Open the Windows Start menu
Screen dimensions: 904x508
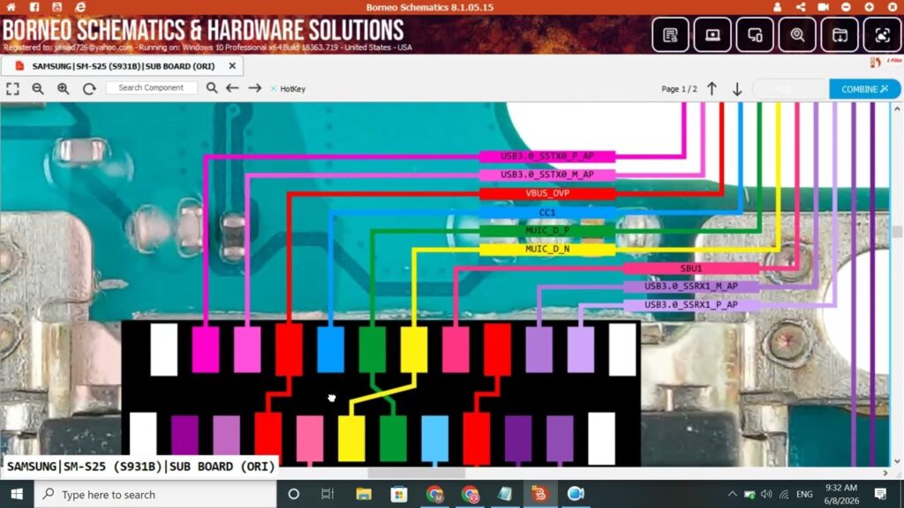[17, 494]
